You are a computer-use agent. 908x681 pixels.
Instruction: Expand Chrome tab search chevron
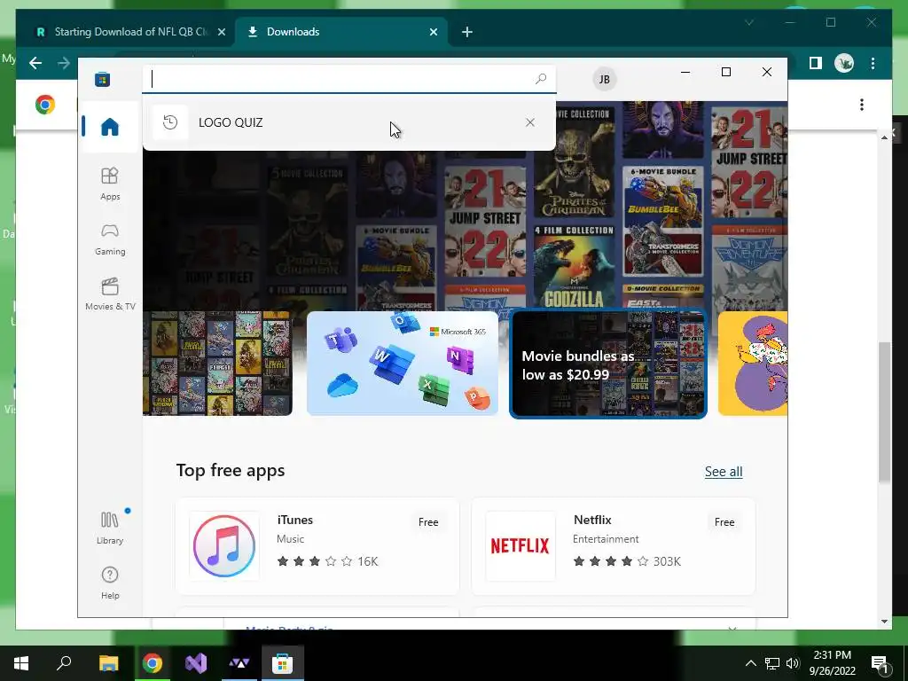(748, 22)
